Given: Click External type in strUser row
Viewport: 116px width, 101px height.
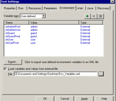Looking at the screenshot, I should pyautogui.click(x=85, y=39).
